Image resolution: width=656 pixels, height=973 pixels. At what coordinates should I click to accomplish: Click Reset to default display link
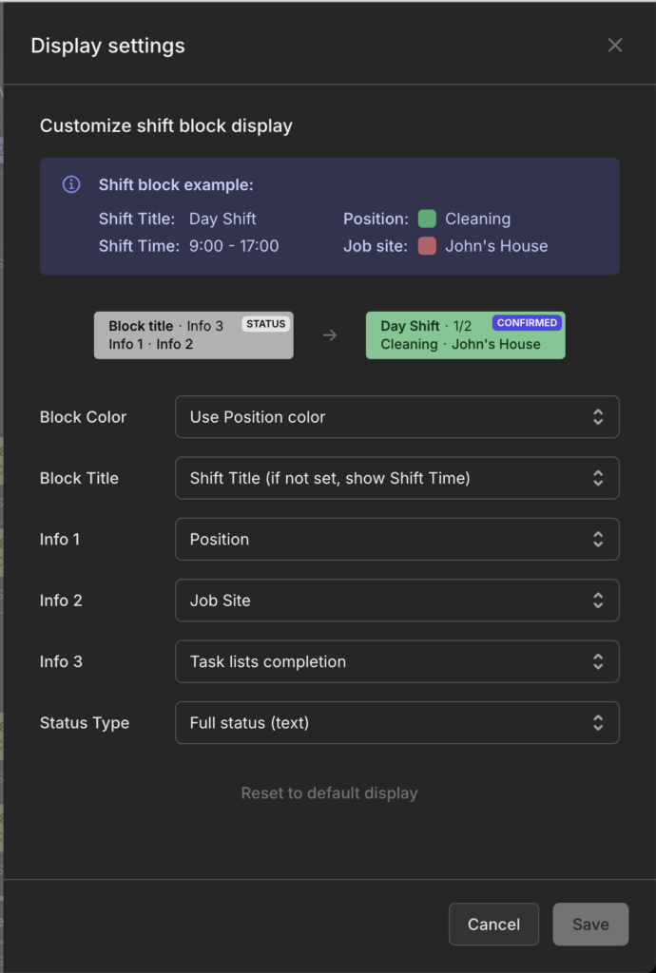tap(330, 793)
